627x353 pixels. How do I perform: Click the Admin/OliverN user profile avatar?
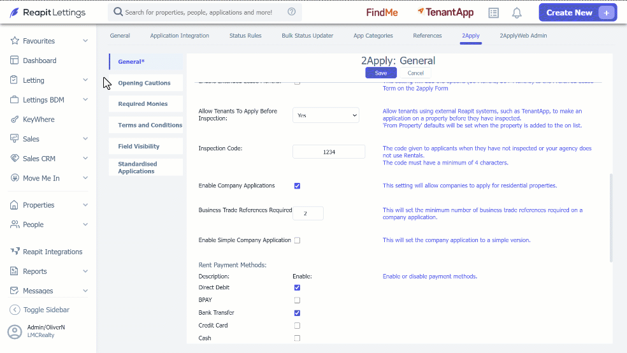point(15,332)
